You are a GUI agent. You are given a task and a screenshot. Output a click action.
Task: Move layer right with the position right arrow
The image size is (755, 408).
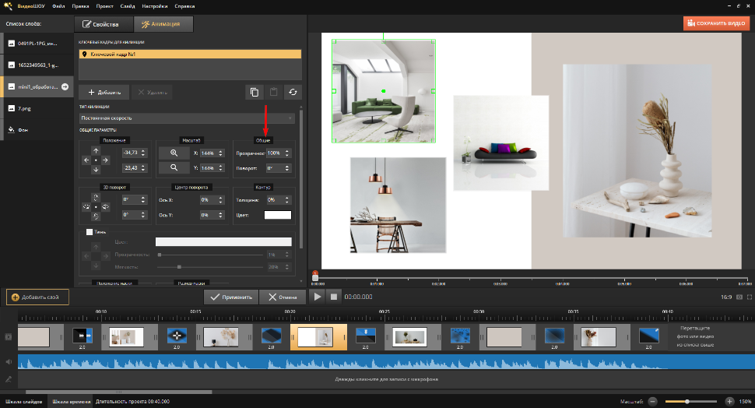coord(105,160)
